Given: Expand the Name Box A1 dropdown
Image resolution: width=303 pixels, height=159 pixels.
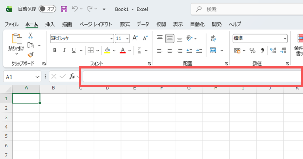Looking at the screenshot, I should click(x=37, y=77).
